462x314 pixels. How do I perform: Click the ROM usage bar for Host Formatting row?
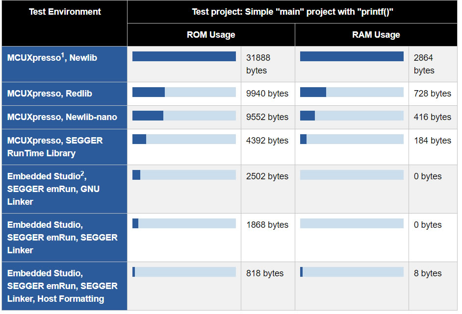pyautogui.click(x=184, y=272)
